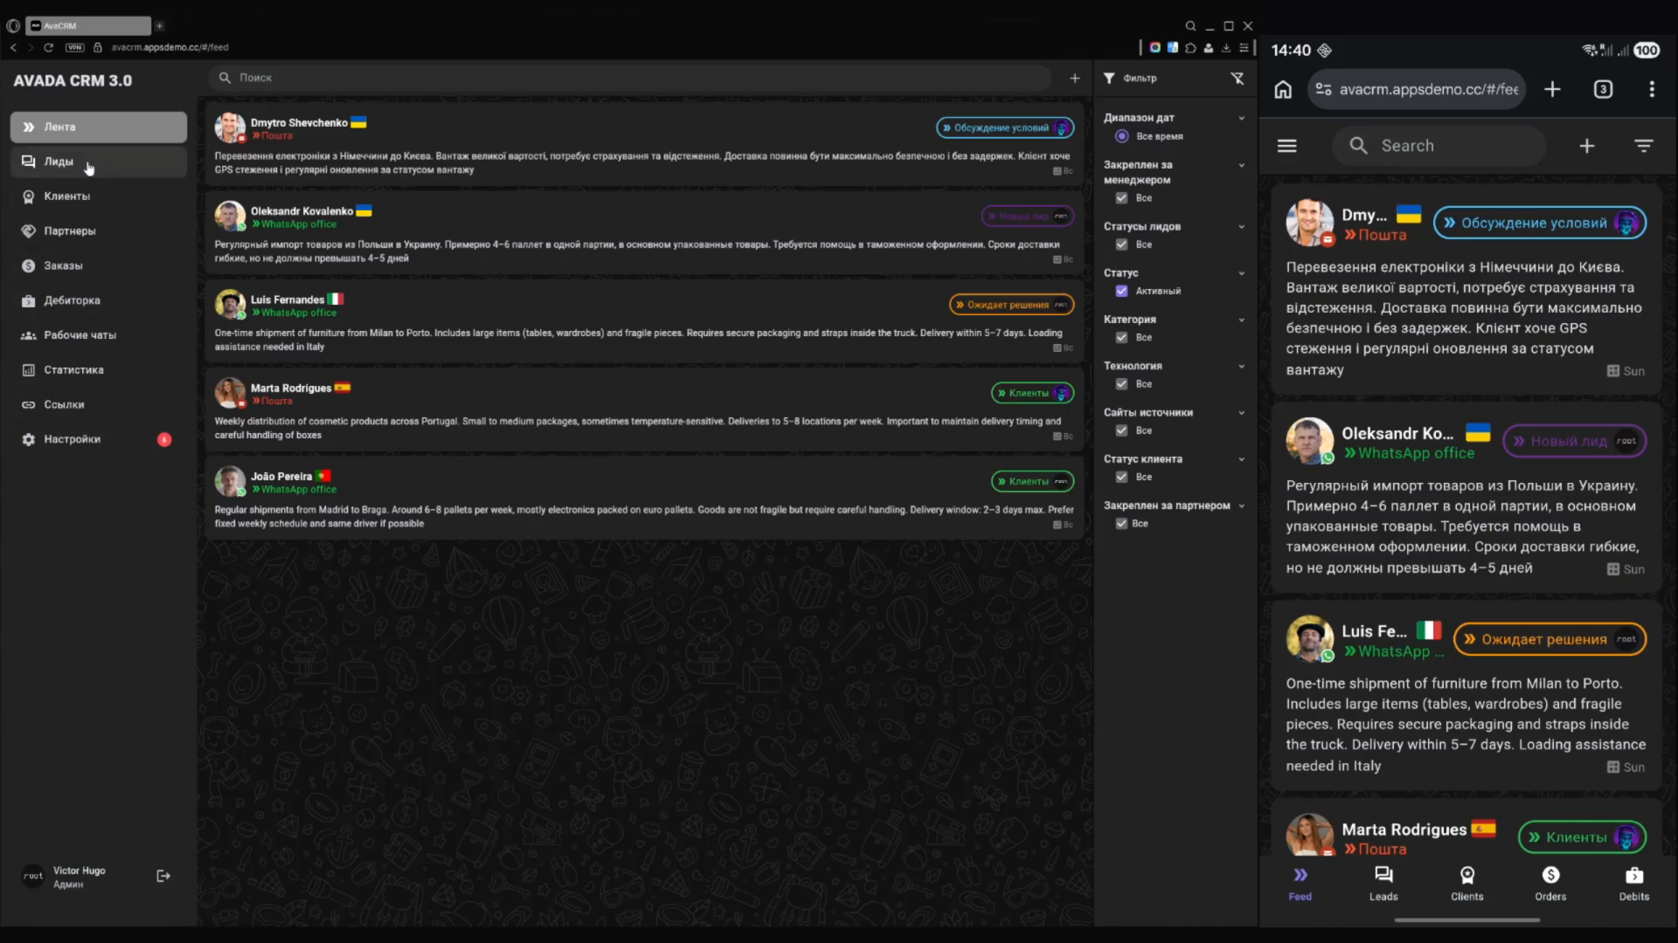
Task: Click Dmytro's 'Обсуждение условий' status button
Action: coord(1003,127)
